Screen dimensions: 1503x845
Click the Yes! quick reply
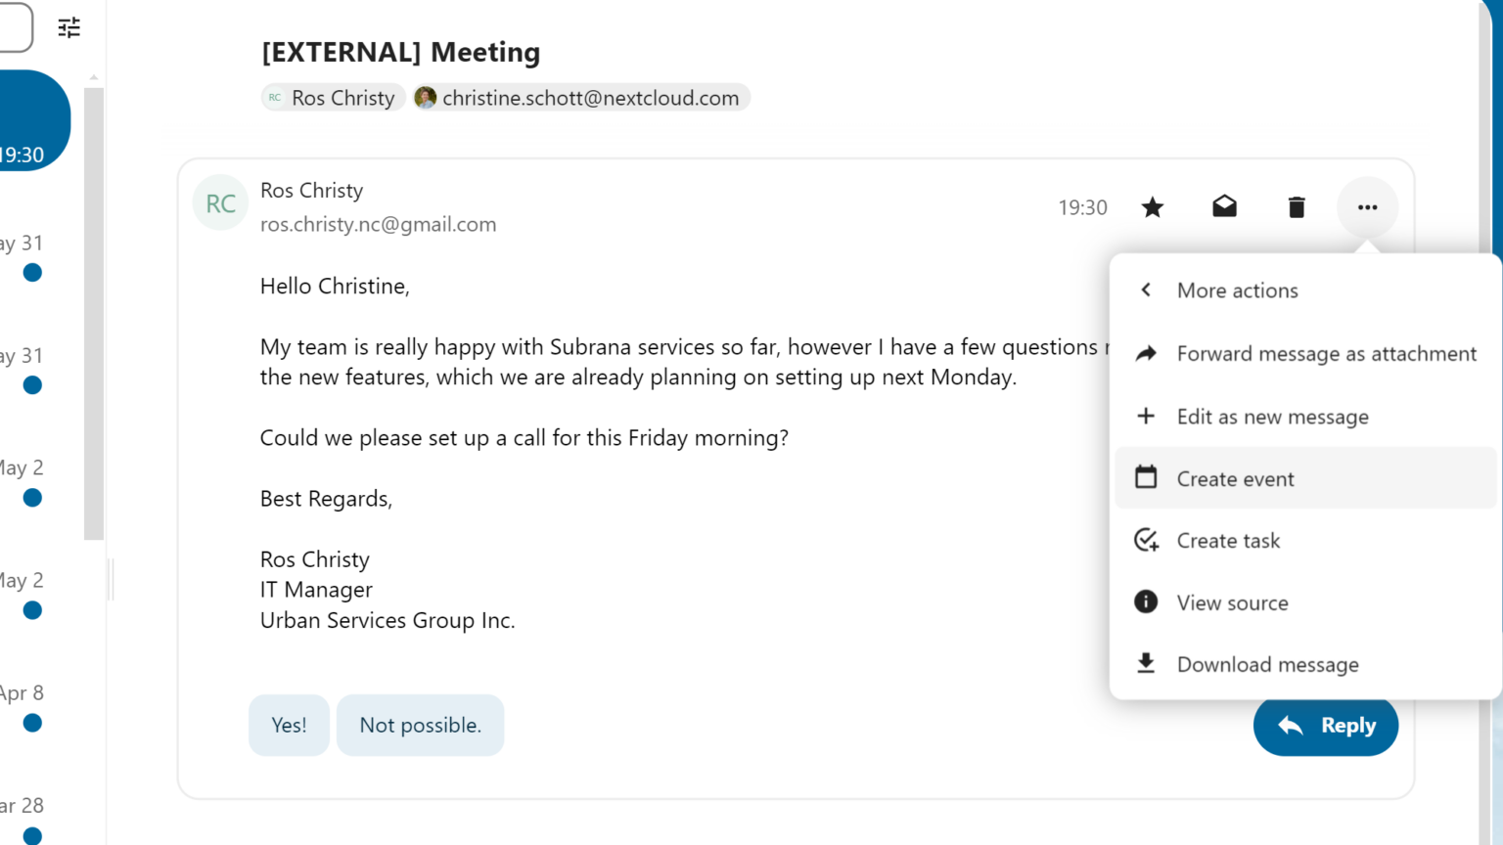pos(289,725)
